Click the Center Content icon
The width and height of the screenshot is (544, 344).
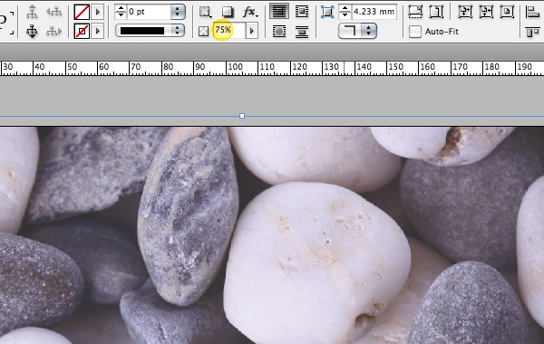[507, 12]
